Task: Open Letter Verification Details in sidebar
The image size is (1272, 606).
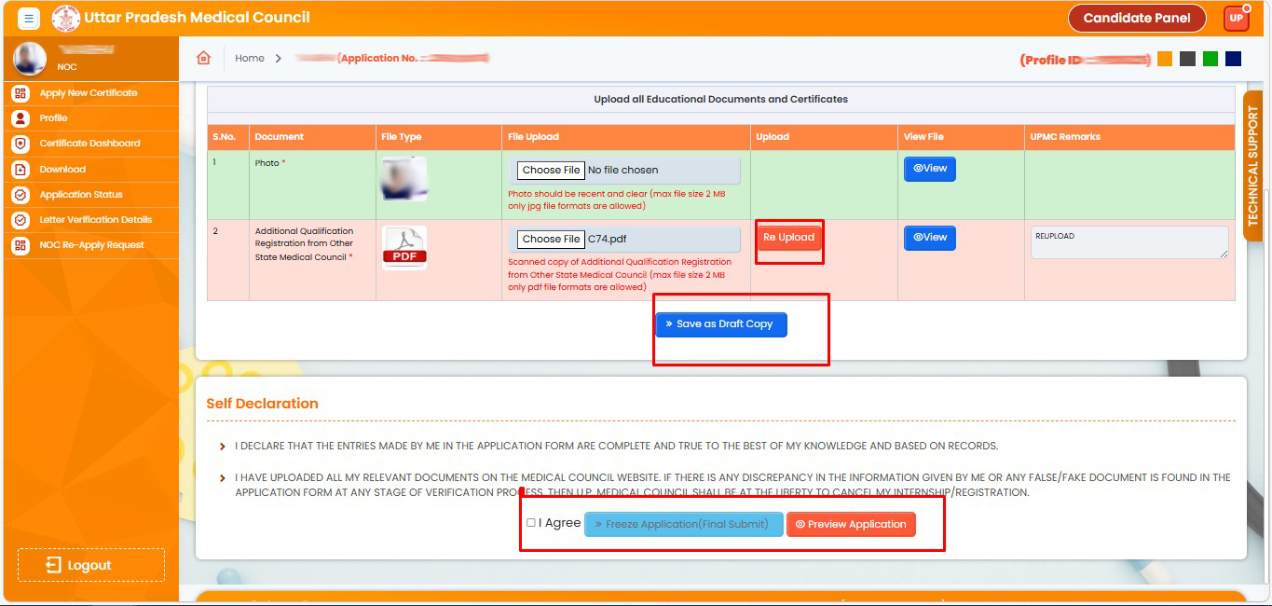Action: (x=95, y=220)
